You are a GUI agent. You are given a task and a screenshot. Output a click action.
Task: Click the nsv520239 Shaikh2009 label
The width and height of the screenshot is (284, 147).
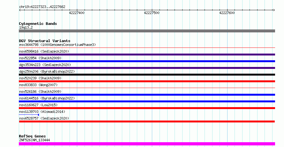pos(40,78)
